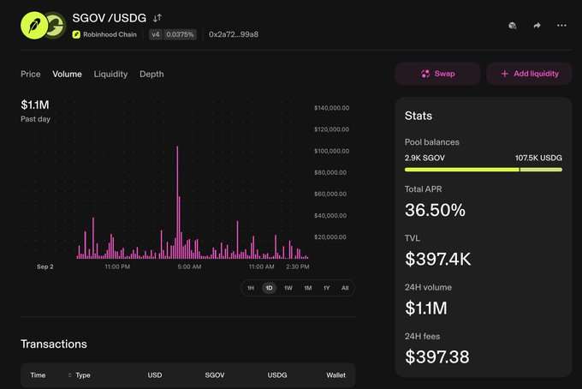582x389 pixels.
Task: Click the 2:30 PM axis label
Action: click(x=298, y=266)
